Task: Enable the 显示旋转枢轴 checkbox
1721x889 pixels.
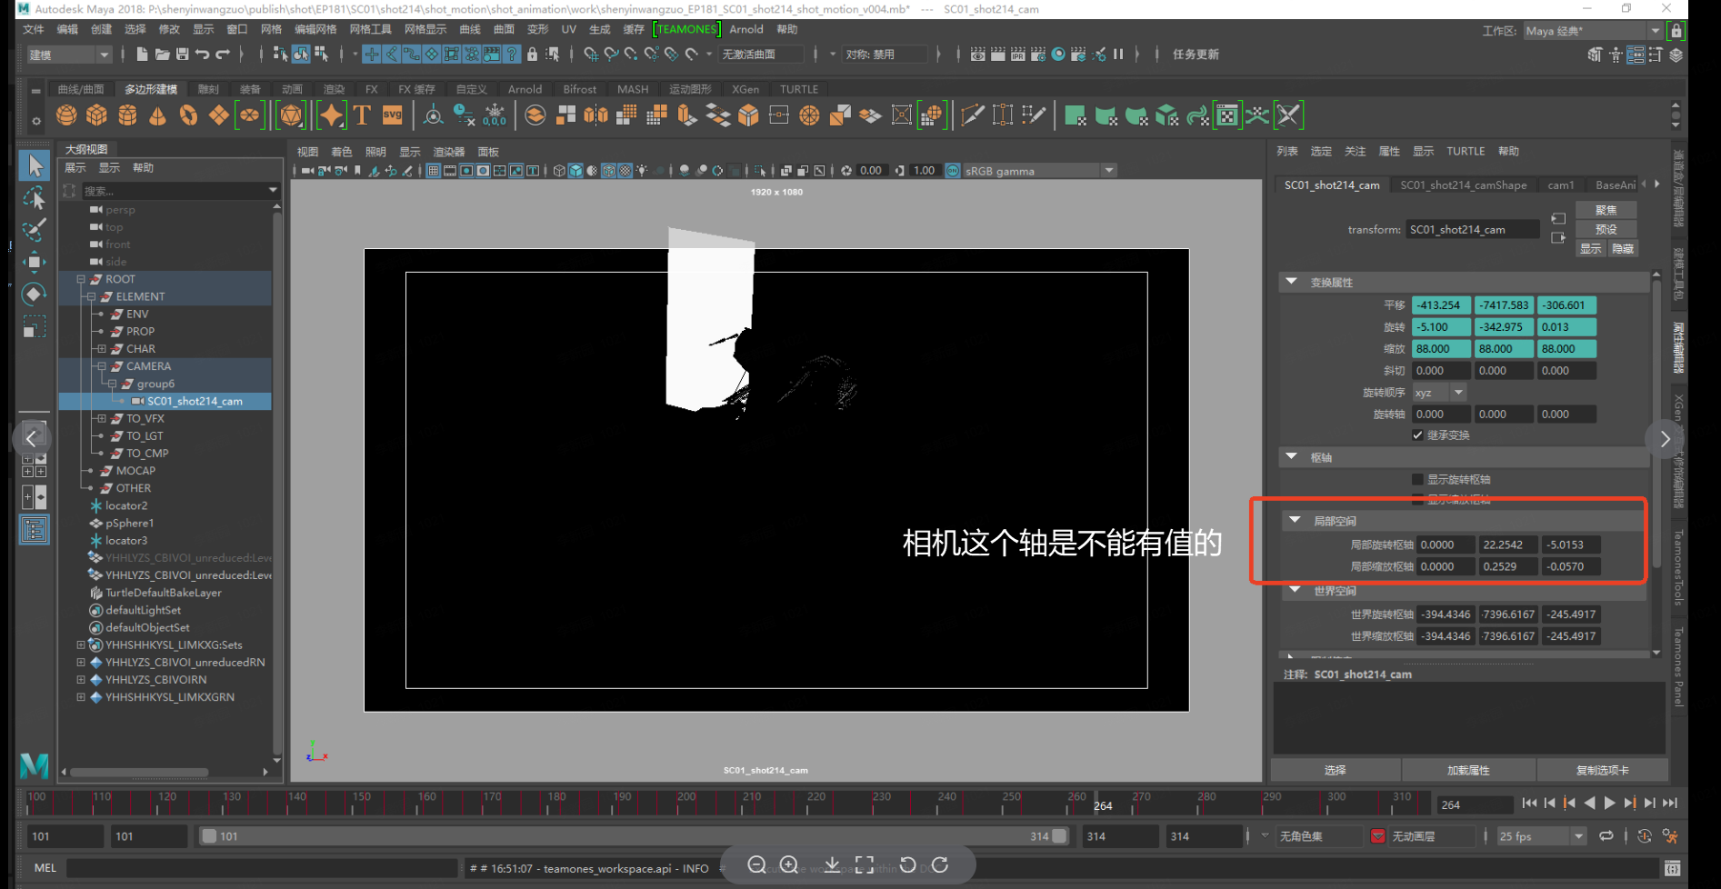Action: (x=1417, y=479)
